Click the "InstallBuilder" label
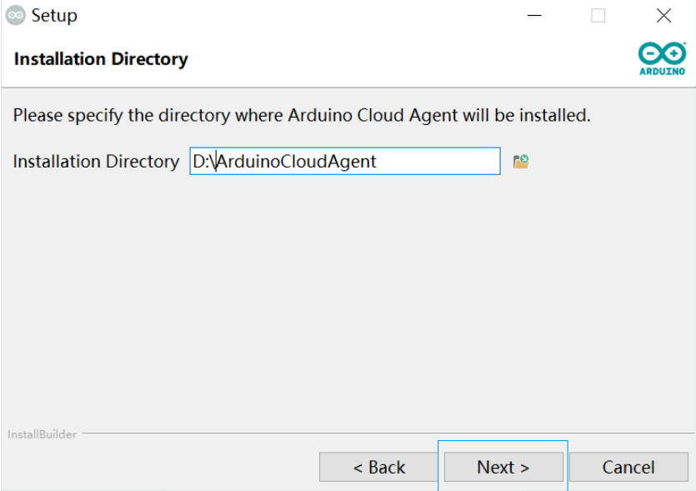This screenshot has height=491, width=696. [43, 434]
